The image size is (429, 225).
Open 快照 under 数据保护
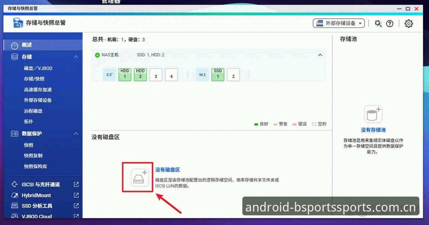[x=28, y=145]
